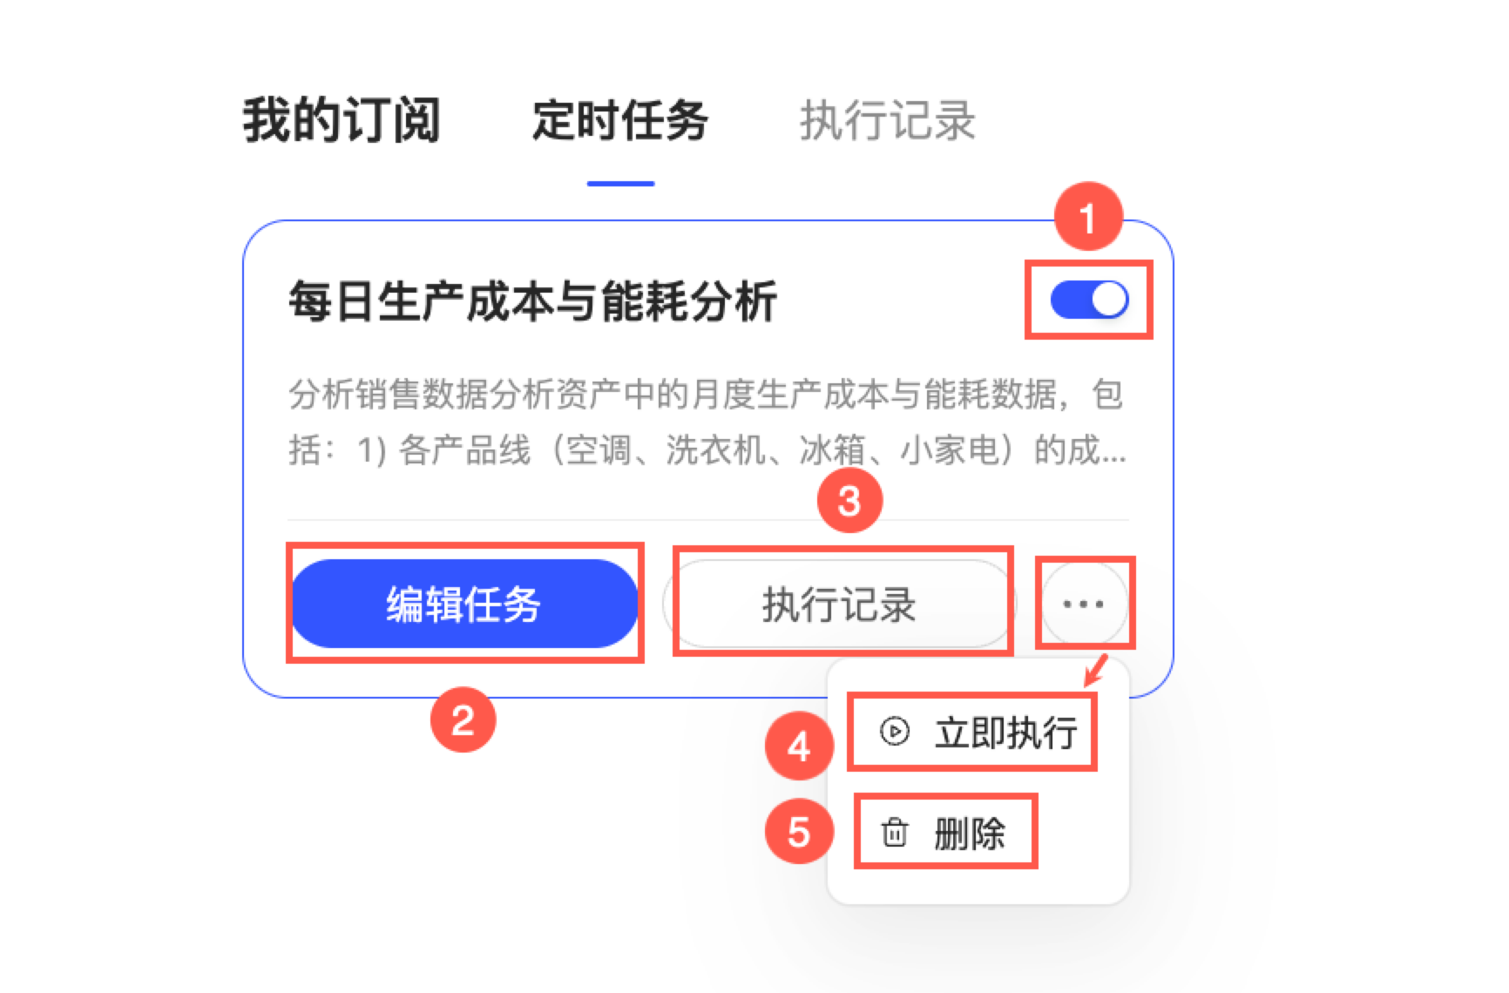The width and height of the screenshot is (1509, 993).
Task: Click the task title 每日生产成本与能耗分析
Action: (x=532, y=301)
